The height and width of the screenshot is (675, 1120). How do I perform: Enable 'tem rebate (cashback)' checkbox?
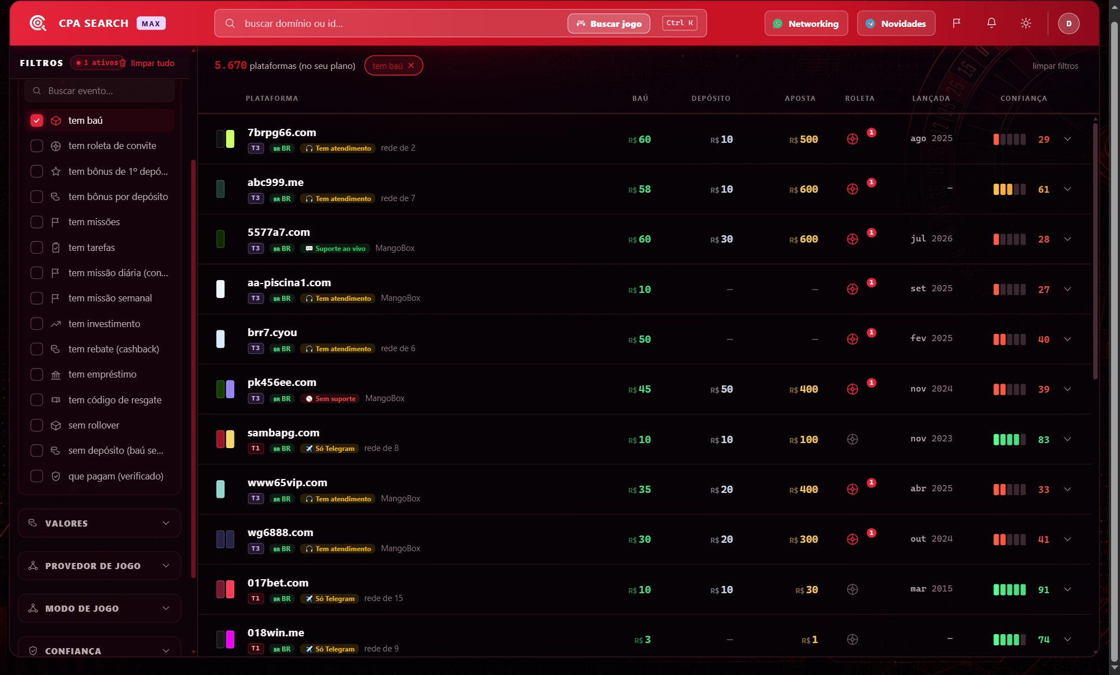click(36, 349)
